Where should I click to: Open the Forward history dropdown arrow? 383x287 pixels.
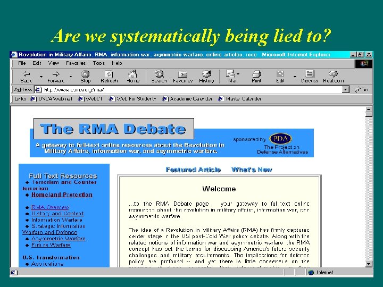(71, 77)
